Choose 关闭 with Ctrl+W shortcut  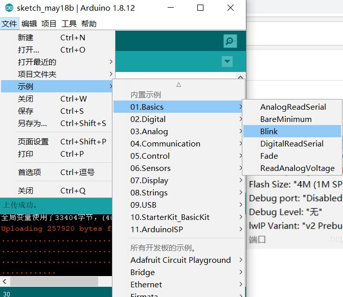pos(57,98)
